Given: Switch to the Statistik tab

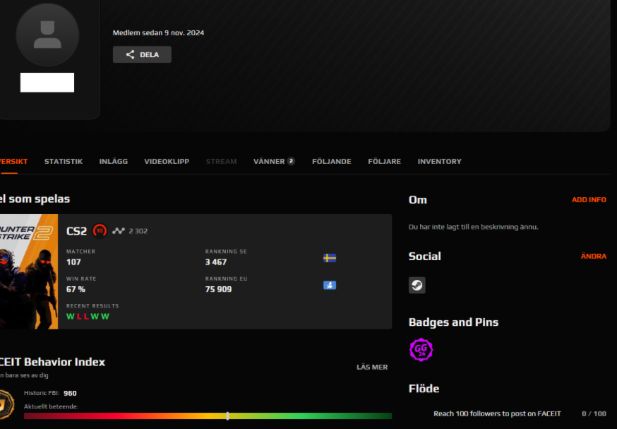Looking at the screenshot, I should tap(64, 162).
